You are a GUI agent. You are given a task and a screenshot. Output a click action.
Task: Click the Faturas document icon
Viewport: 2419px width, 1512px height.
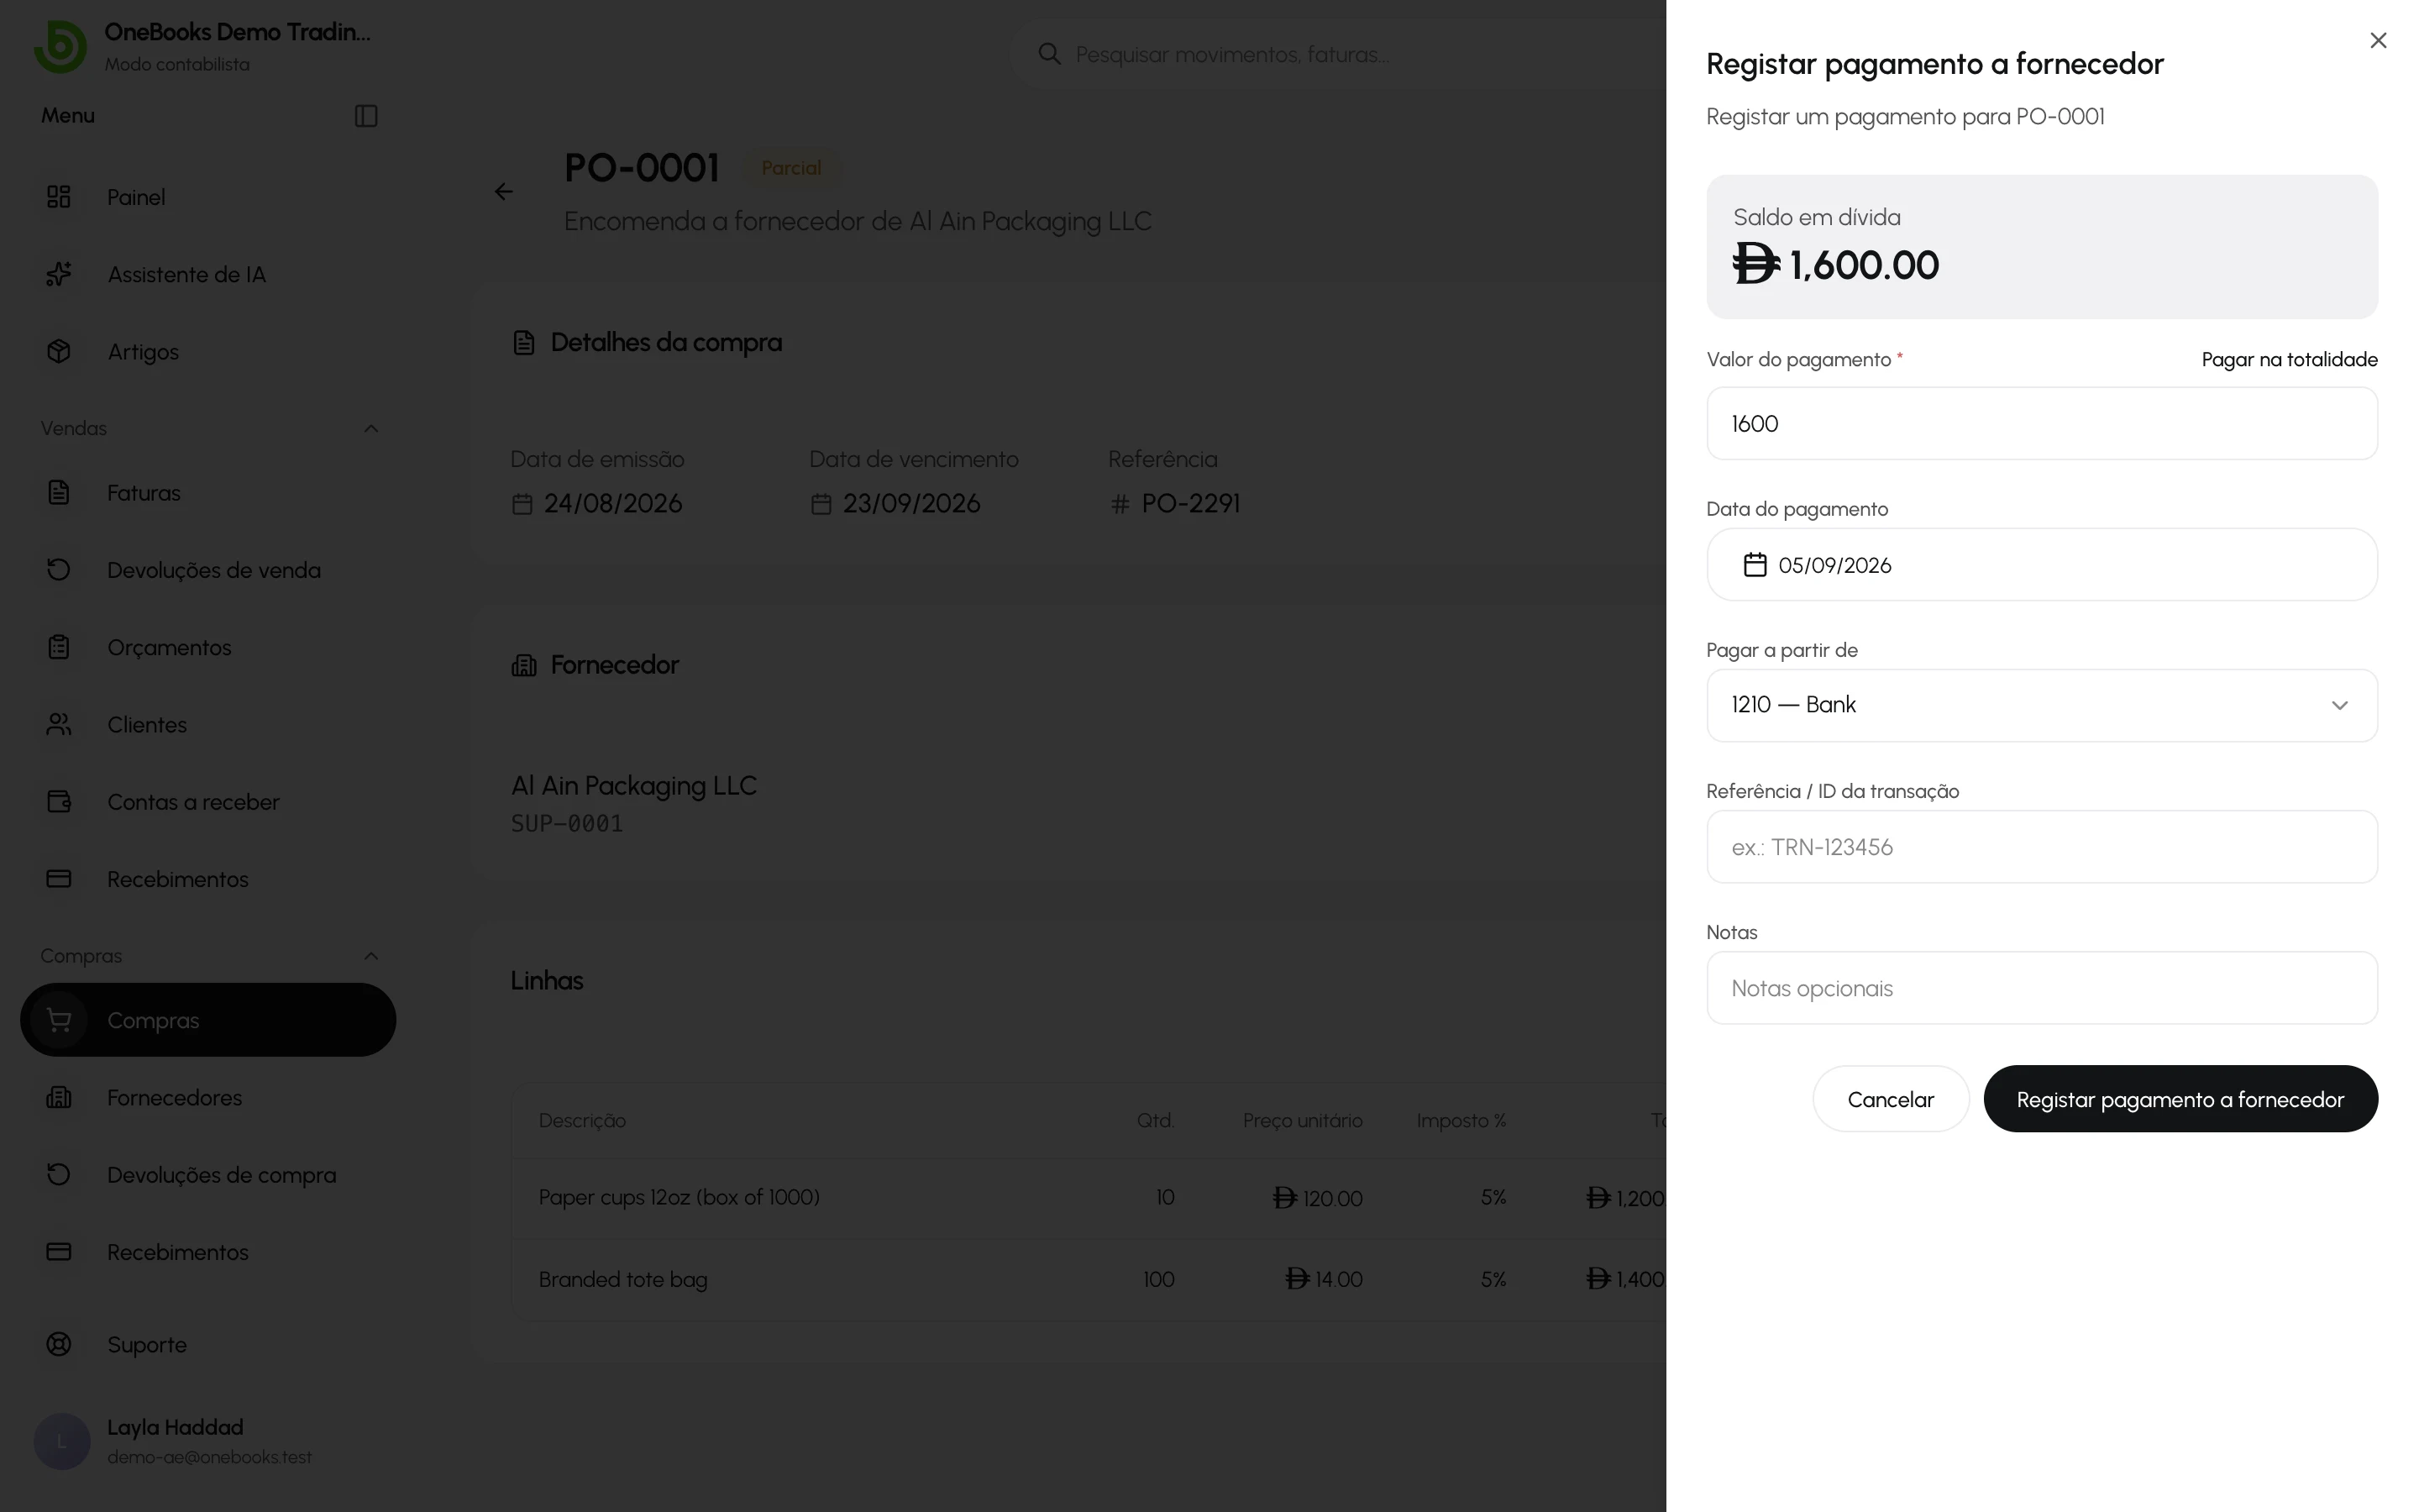coord(59,492)
